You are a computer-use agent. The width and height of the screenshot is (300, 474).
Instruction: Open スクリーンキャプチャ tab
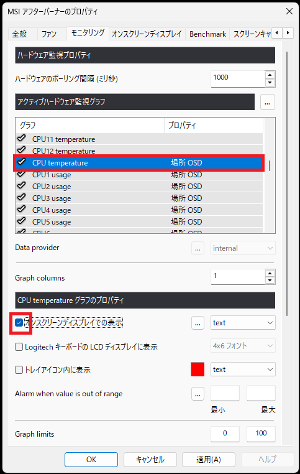point(251,34)
